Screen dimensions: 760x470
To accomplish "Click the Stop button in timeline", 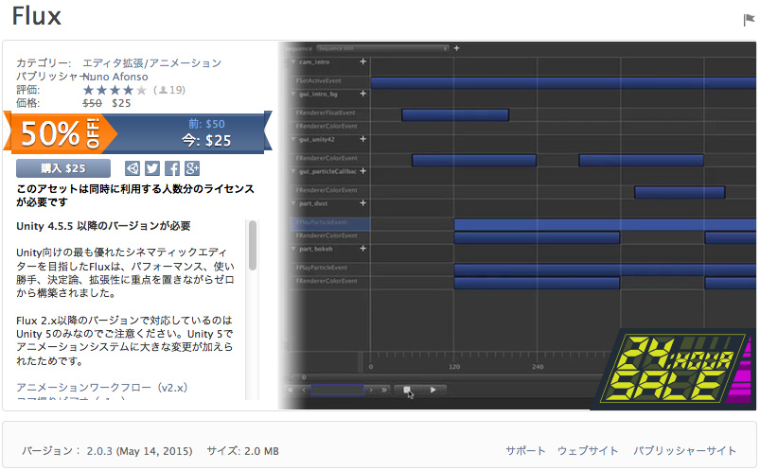I will click(407, 390).
